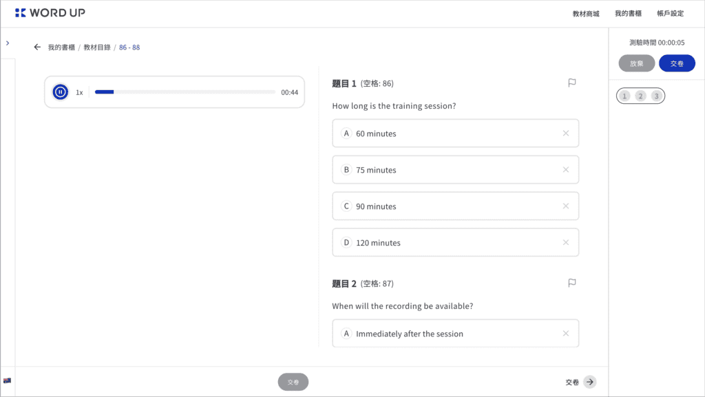Eliminate the 120 minutes option with X
Image resolution: width=705 pixels, height=397 pixels.
click(x=566, y=242)
